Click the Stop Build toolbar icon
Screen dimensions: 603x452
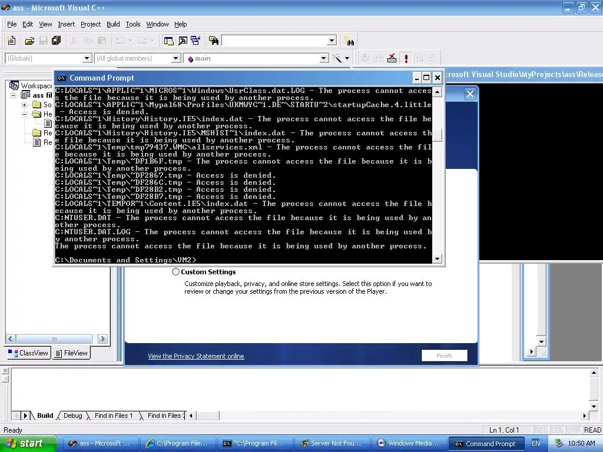pos(392,58)
